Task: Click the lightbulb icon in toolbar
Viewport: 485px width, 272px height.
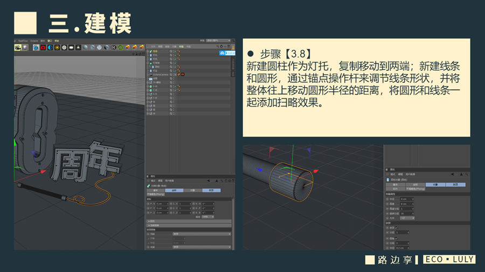Action: click(x=25, y=47)
